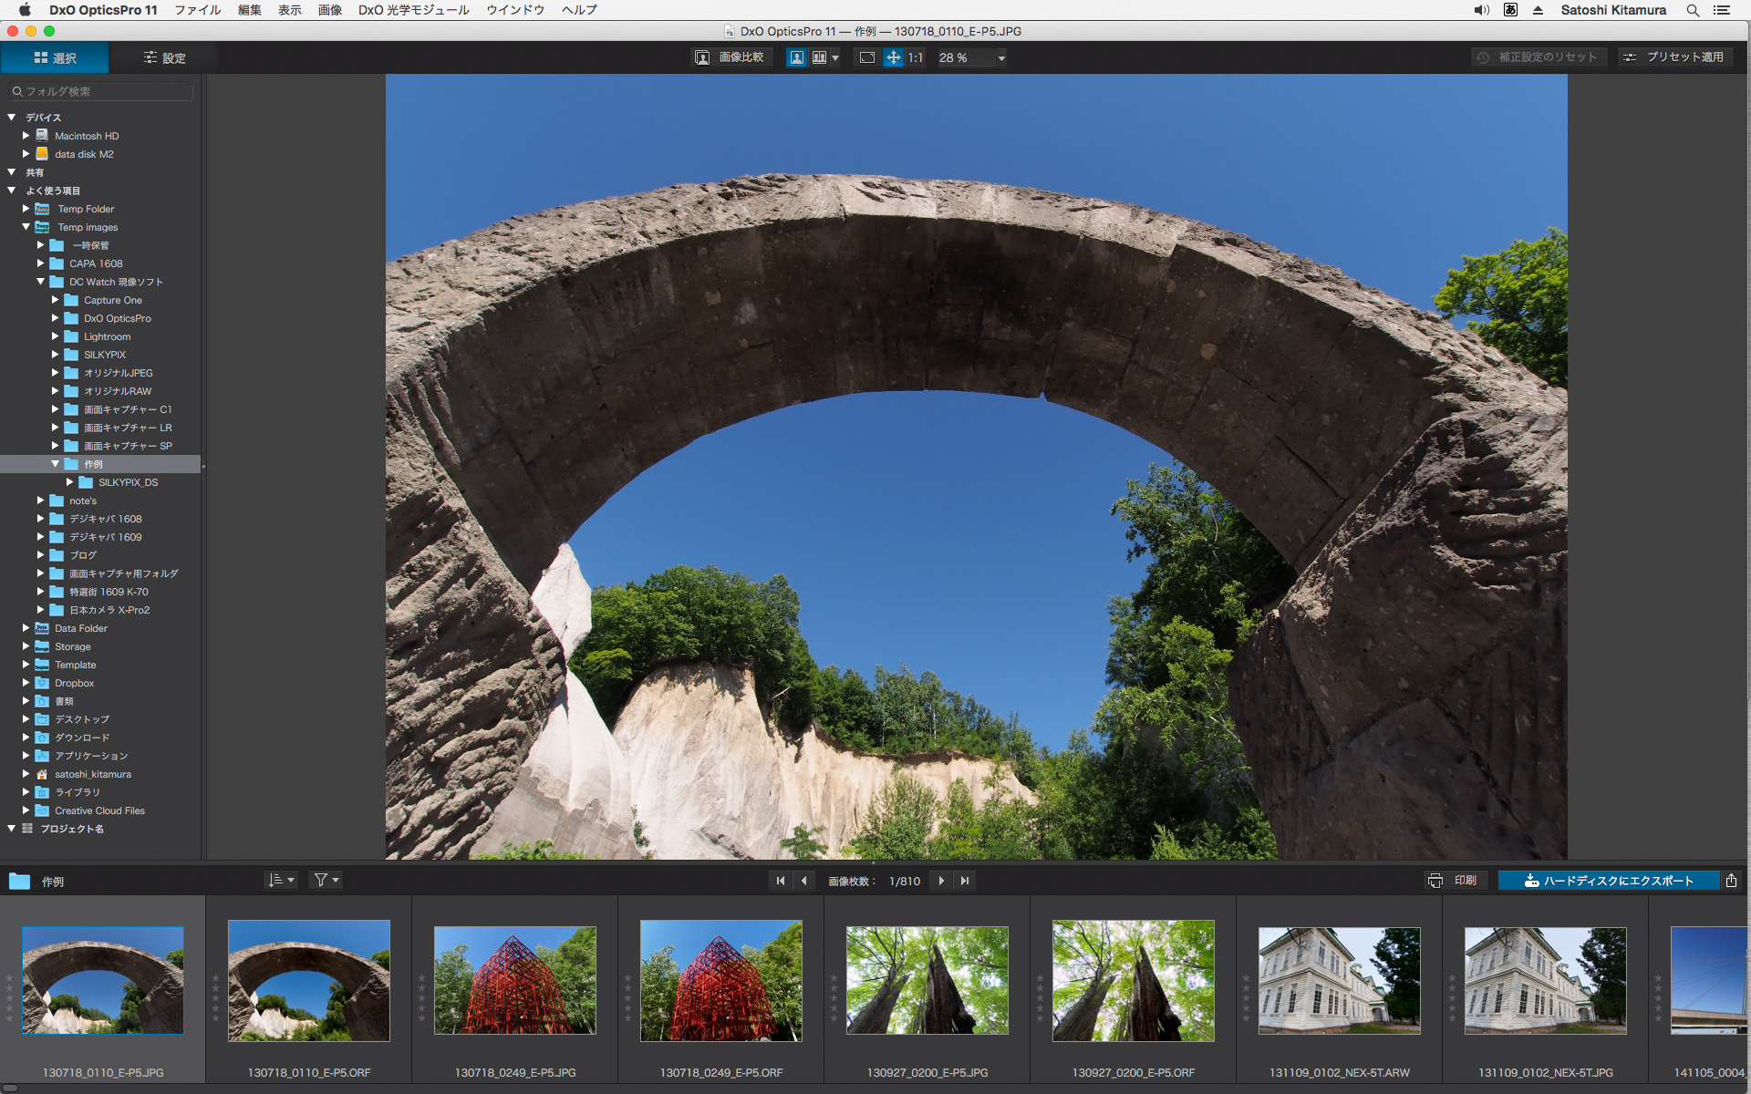This screenshot has height=1094, width=1751.
Task: Jump to first image in filmstrip
Action: tap(780, 881)
